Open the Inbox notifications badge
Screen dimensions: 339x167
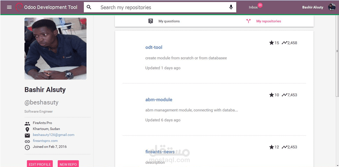[260, 6]
